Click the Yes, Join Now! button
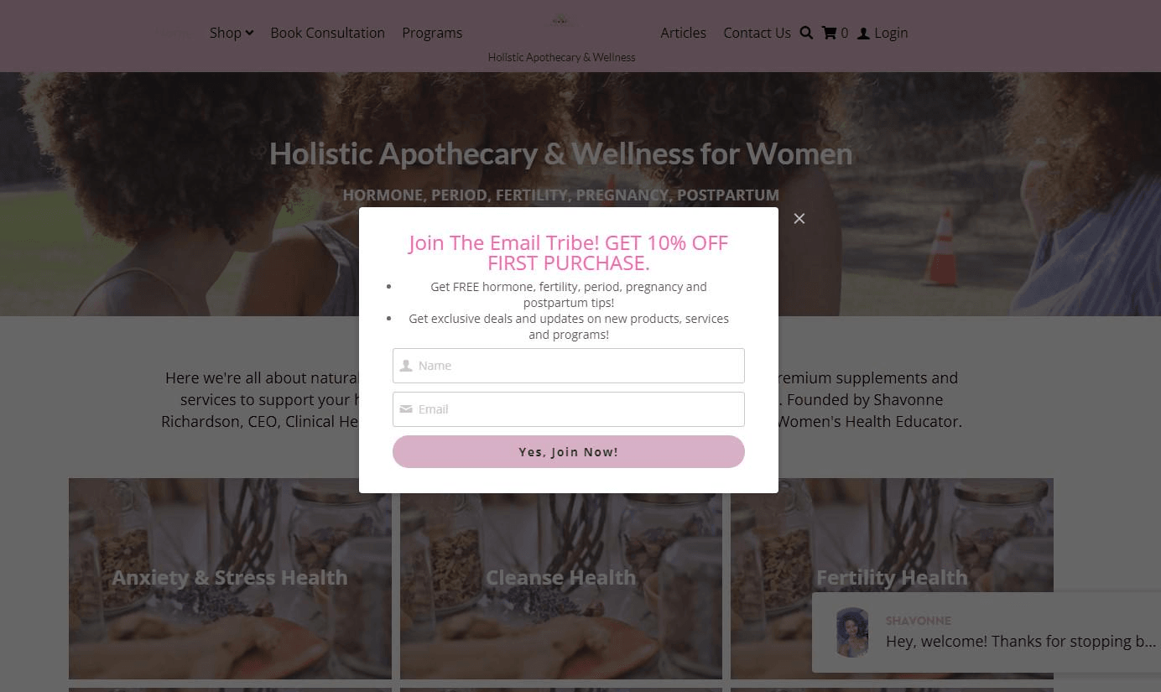This screenshot has height=692, width=1161. coord(568,451)
